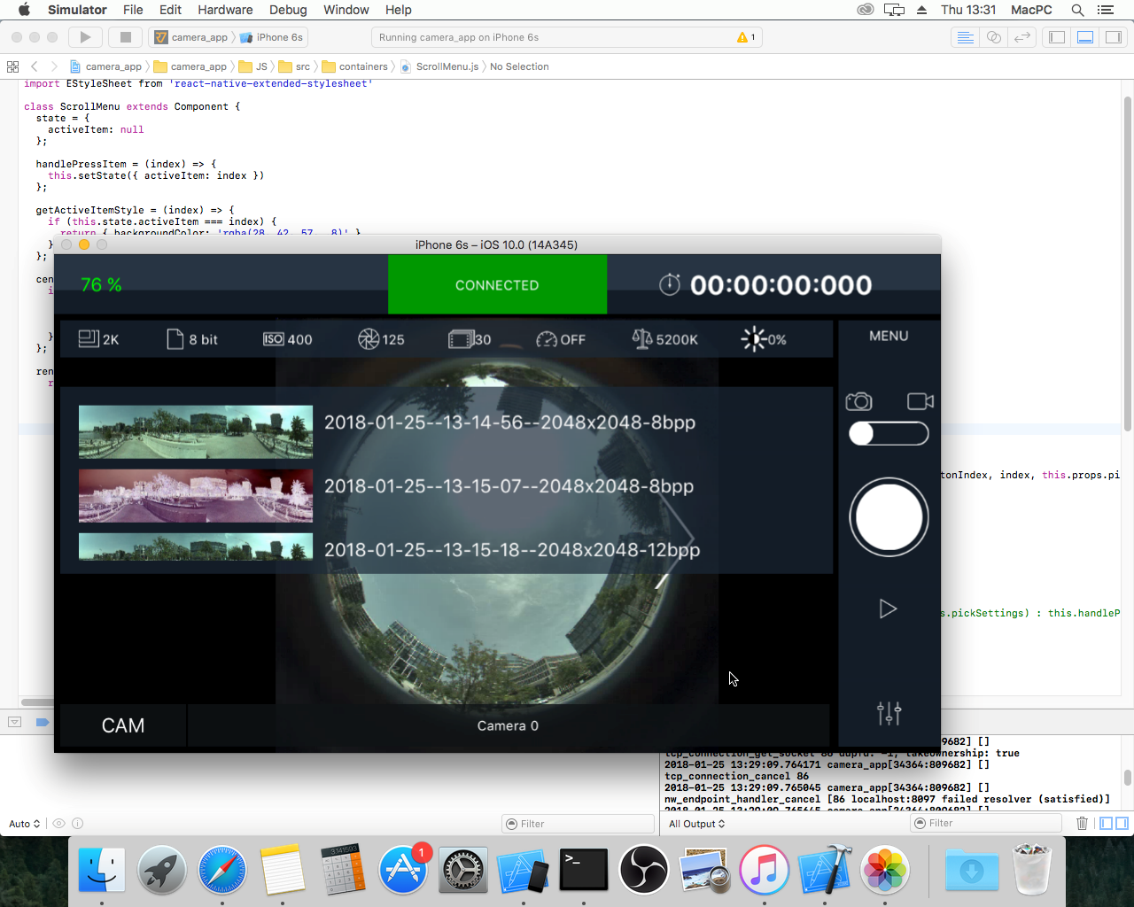Expand the camera_app project breadcrumb
The image size is (1134, 907).
pyautogui.click(x=105, y=66)
